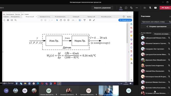Click the Acrobat email envelope icon
Image resolution: width=171 pixels, height=96 pixels.
point(12,20)
